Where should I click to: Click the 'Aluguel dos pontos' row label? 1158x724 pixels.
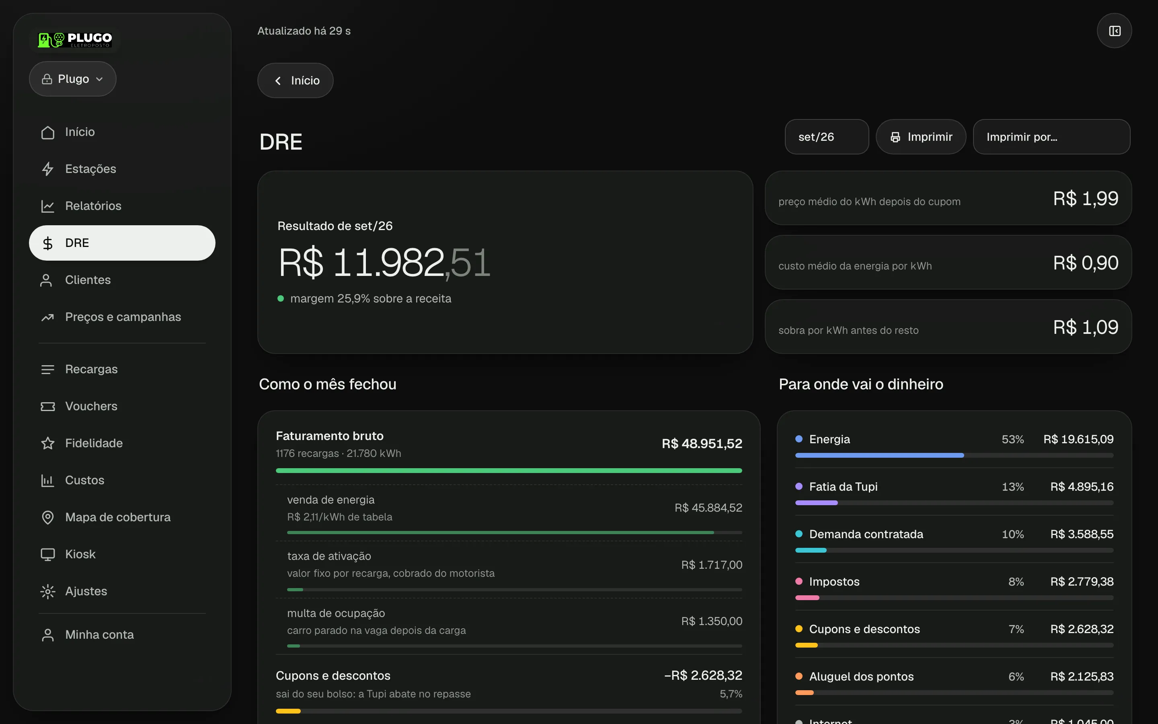[x=861, y=677]
